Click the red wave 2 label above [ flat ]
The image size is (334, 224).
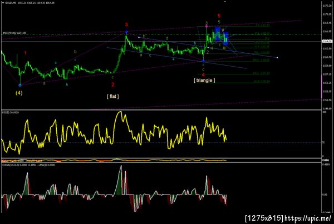click(112, 84)
